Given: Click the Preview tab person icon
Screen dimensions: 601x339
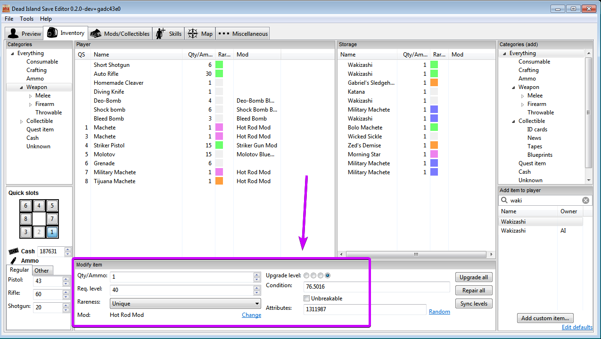Looking at the screenshot, I should click(13, 33).
